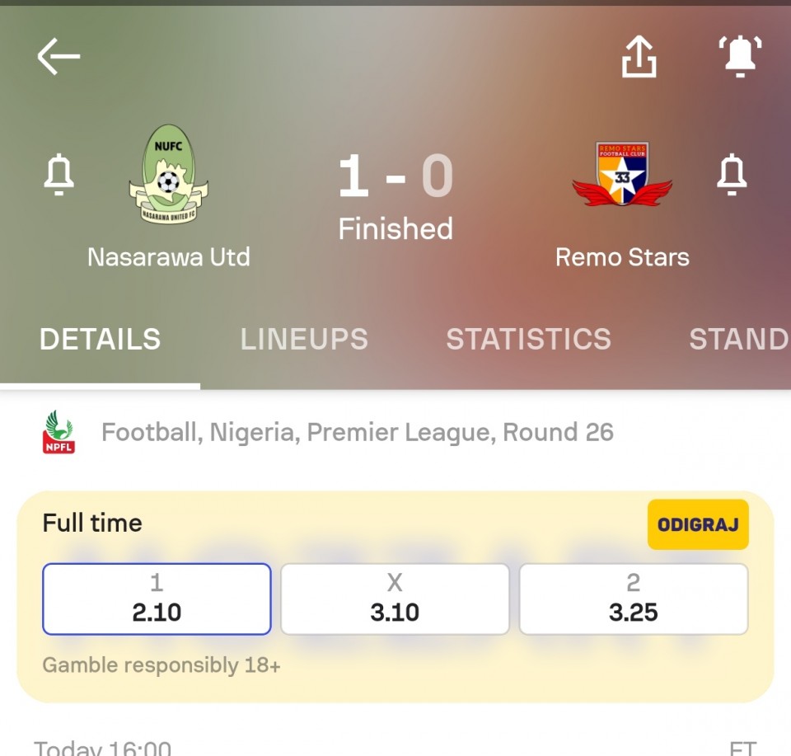Image resolution: width=791 pixels, height=756 pixels.
Task: Toggle match notifications ringing bell
Action: click(740, 57)
